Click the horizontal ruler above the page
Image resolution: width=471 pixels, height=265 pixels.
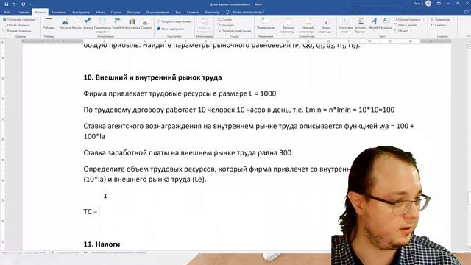pyautogui.click(x=237, y=41)
